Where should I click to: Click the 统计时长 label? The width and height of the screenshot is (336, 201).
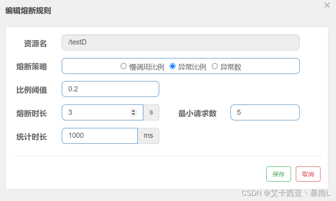pyautogui.click(x=32, y=137)
